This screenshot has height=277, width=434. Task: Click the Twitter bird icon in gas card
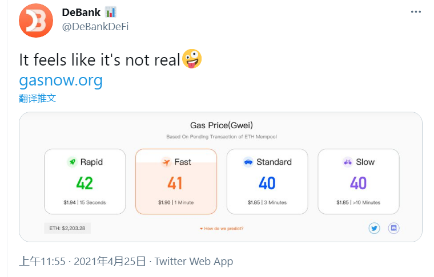click(375, 228)
